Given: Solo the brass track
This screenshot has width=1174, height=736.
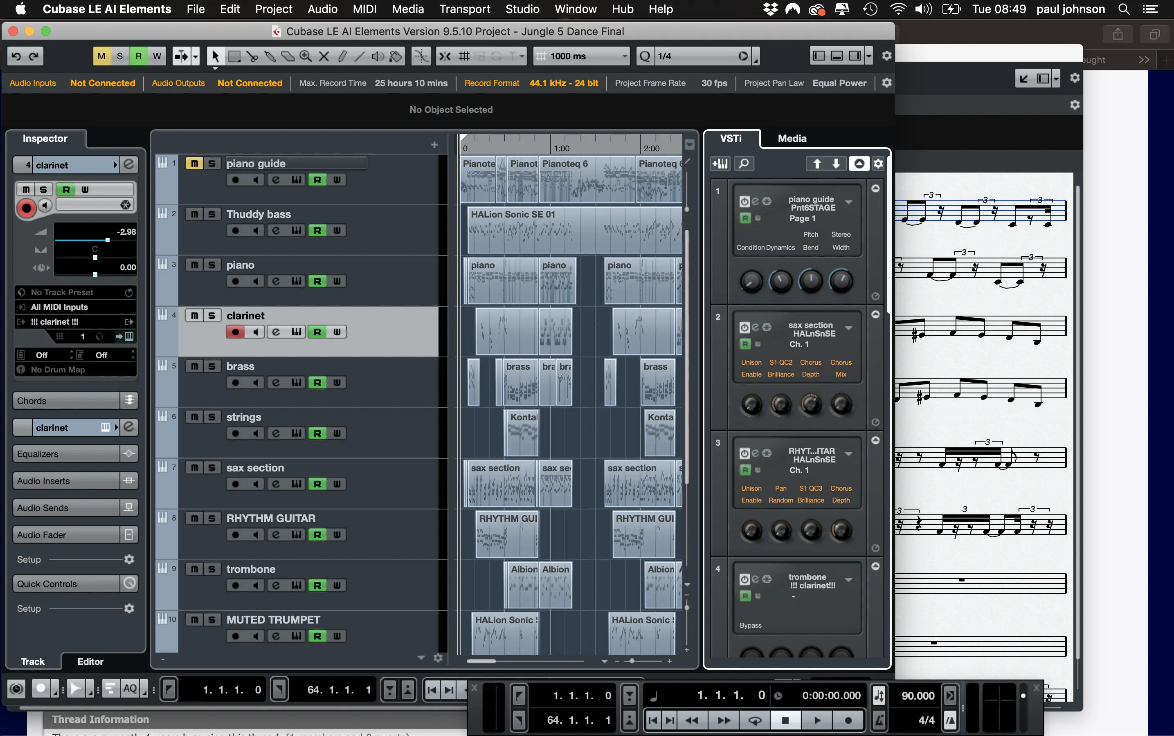Looking at the screenshot, I should pos(212,366).
